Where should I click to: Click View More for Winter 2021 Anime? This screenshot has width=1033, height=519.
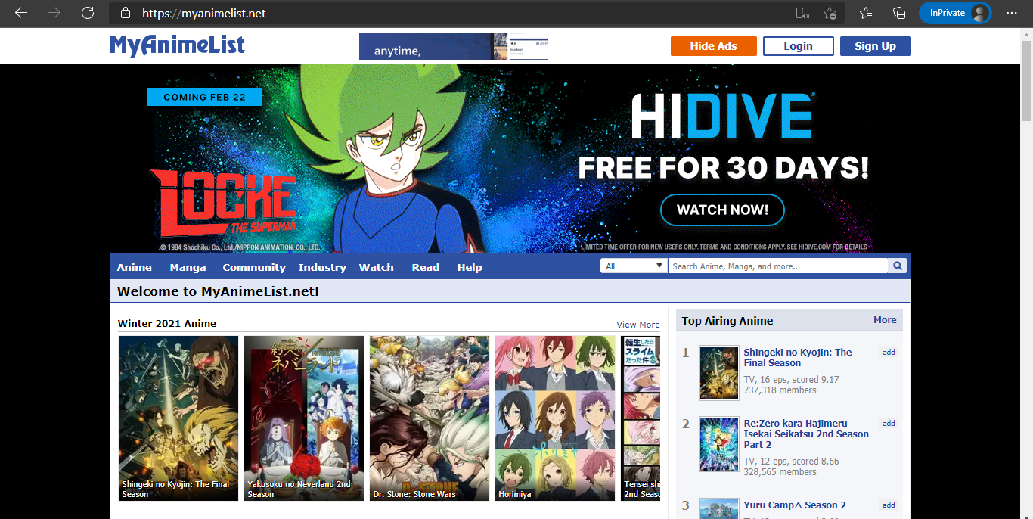638,325
